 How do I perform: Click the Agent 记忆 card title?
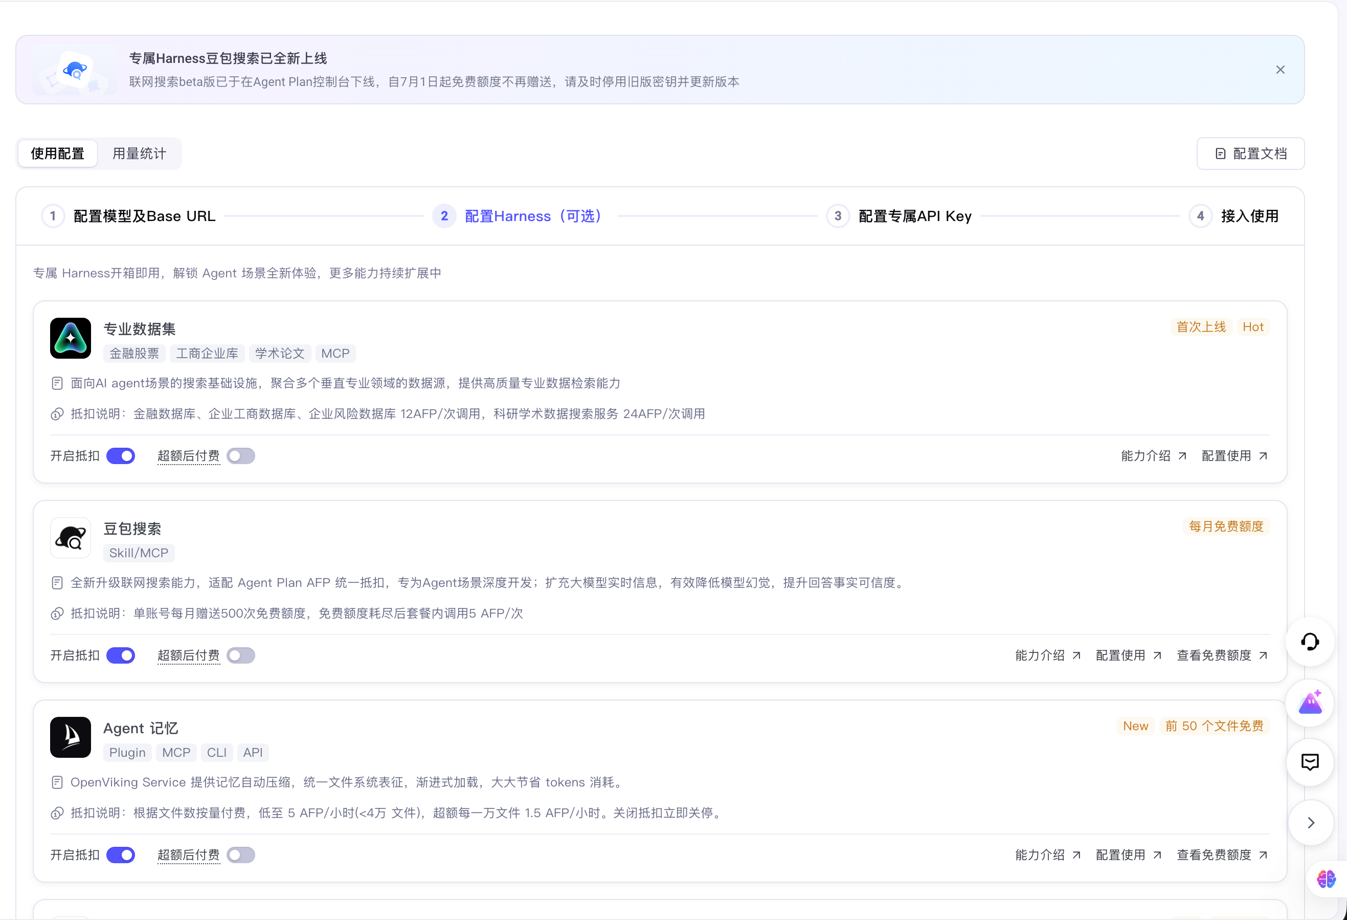(141, 728)
